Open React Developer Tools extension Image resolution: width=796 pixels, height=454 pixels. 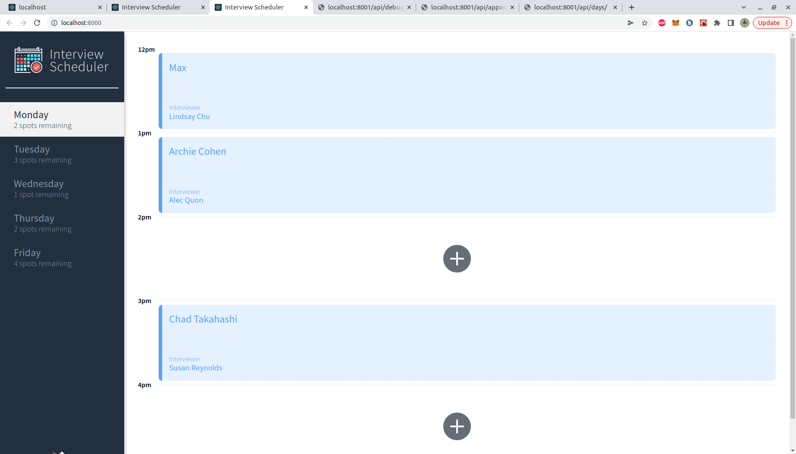(703, 23)
